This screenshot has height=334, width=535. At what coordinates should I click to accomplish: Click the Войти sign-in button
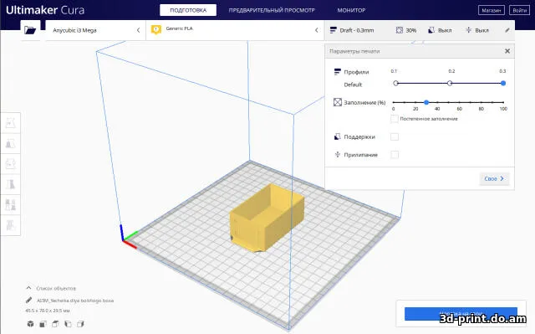point(520,10)
